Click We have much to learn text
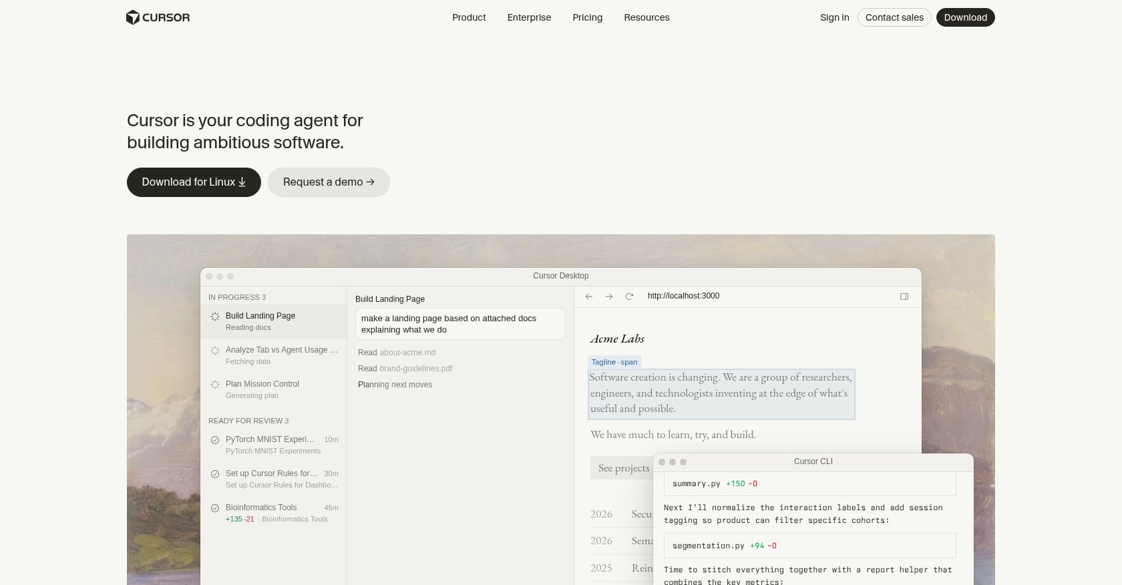Screen dimensions: 1122x585 click(673, 435)
